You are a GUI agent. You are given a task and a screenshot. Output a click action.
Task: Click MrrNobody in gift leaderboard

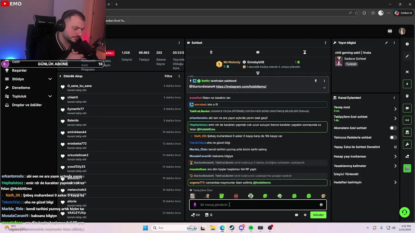pyautogui.click(x=232, y=62)
